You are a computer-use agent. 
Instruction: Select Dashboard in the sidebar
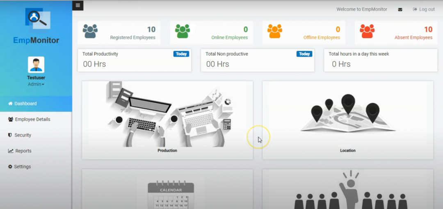click(25, 104)
